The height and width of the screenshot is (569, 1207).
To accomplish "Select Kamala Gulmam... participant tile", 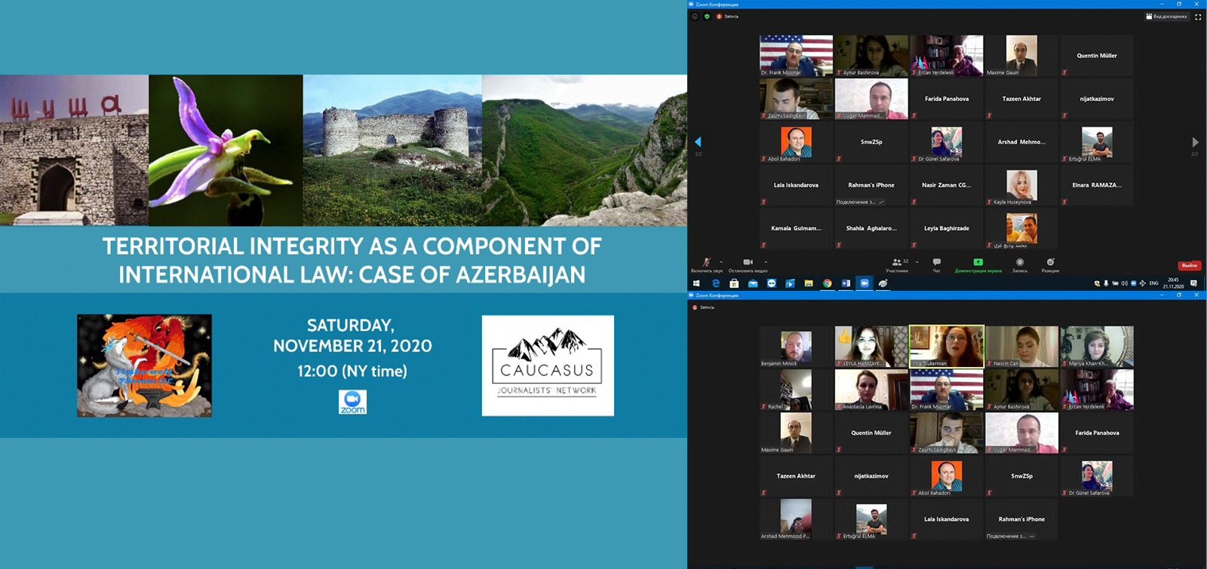I will click(796, 228).
